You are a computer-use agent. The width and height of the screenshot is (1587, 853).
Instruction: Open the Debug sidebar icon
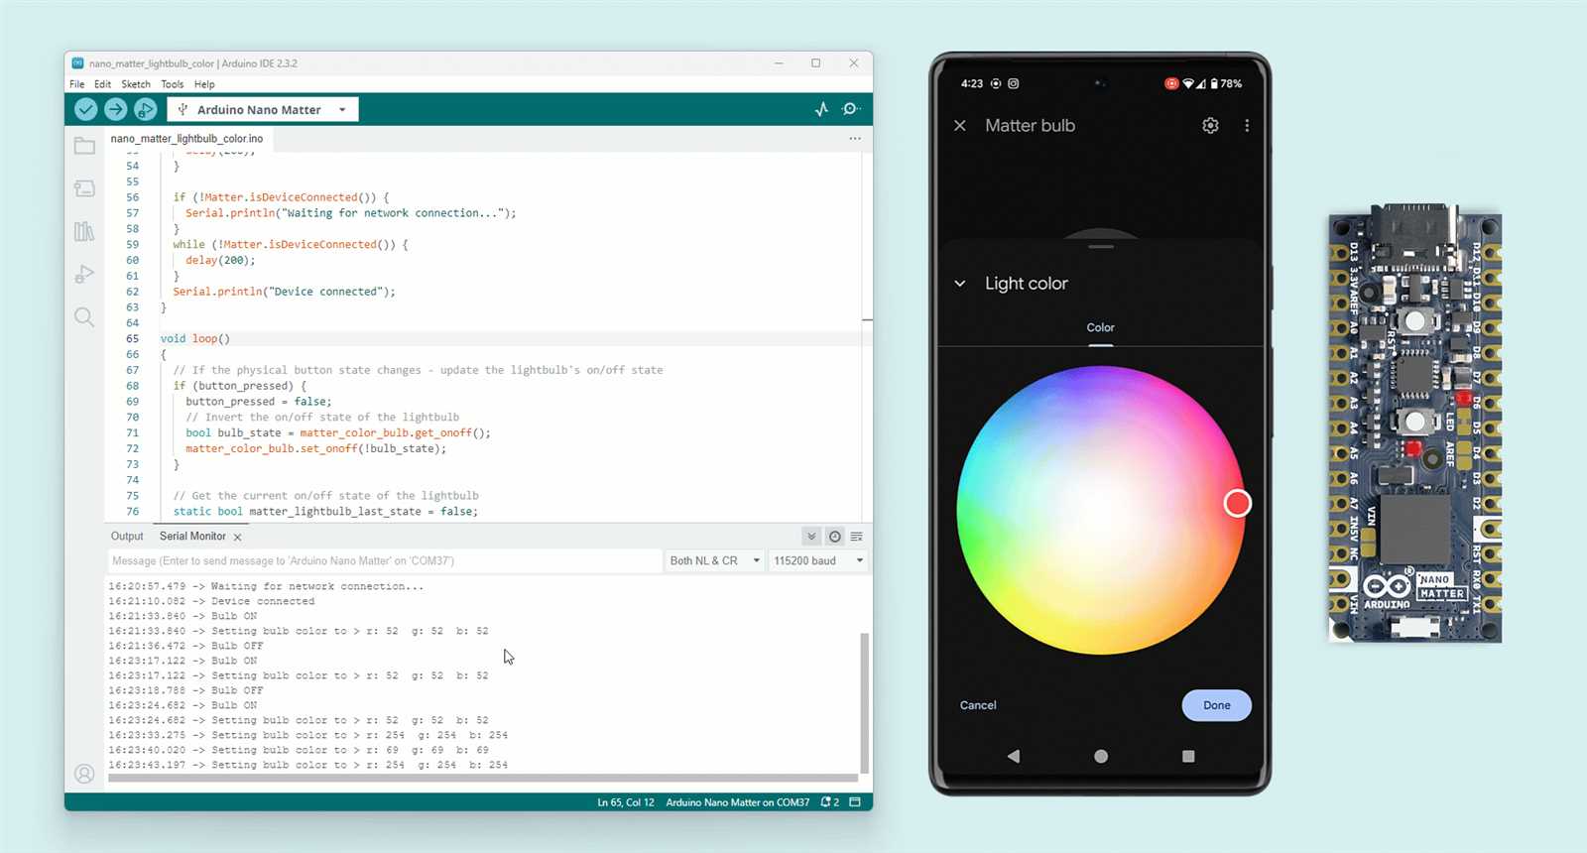click(x=84, y=274)
